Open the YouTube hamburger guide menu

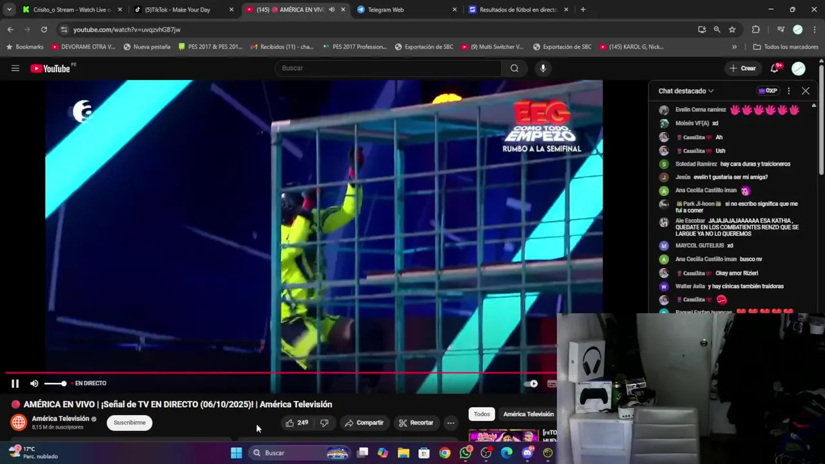[15, 68]
